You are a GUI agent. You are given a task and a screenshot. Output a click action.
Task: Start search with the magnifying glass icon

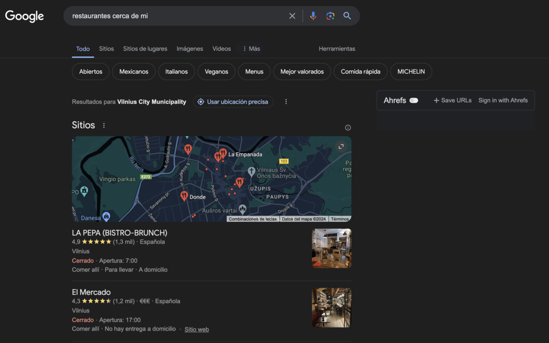(x=347, y=16)
